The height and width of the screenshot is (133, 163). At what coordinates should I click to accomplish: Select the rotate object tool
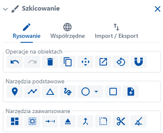tap(121, 62)
